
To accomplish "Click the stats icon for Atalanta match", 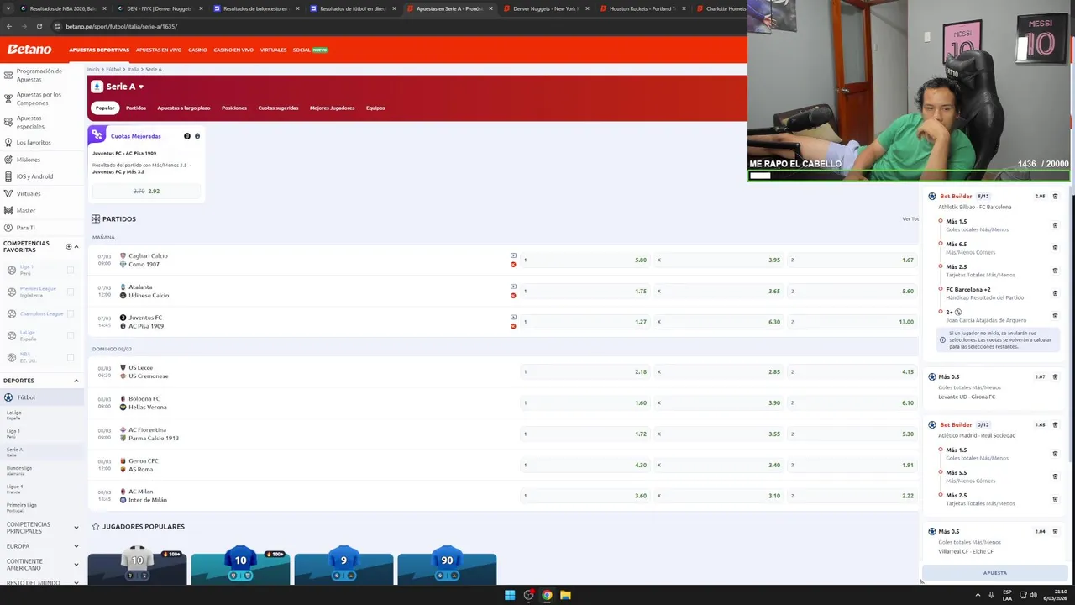I will click(x=513, y=295).
